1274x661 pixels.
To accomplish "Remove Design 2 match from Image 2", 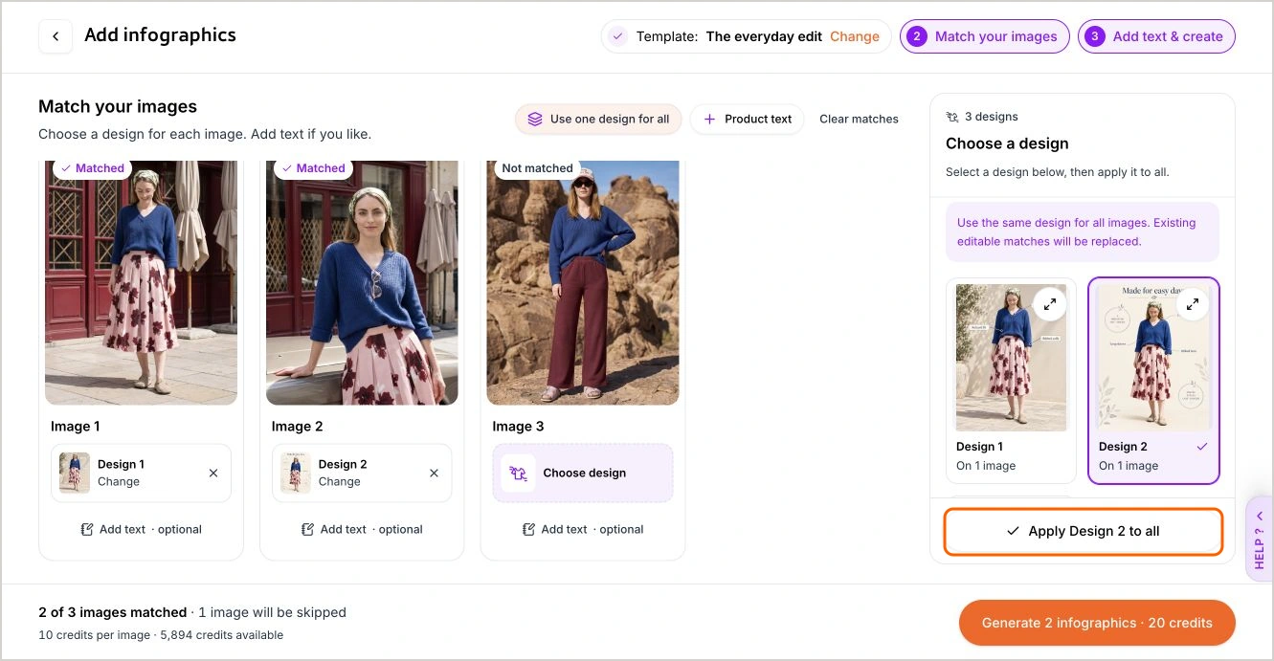I will [434, 473].
